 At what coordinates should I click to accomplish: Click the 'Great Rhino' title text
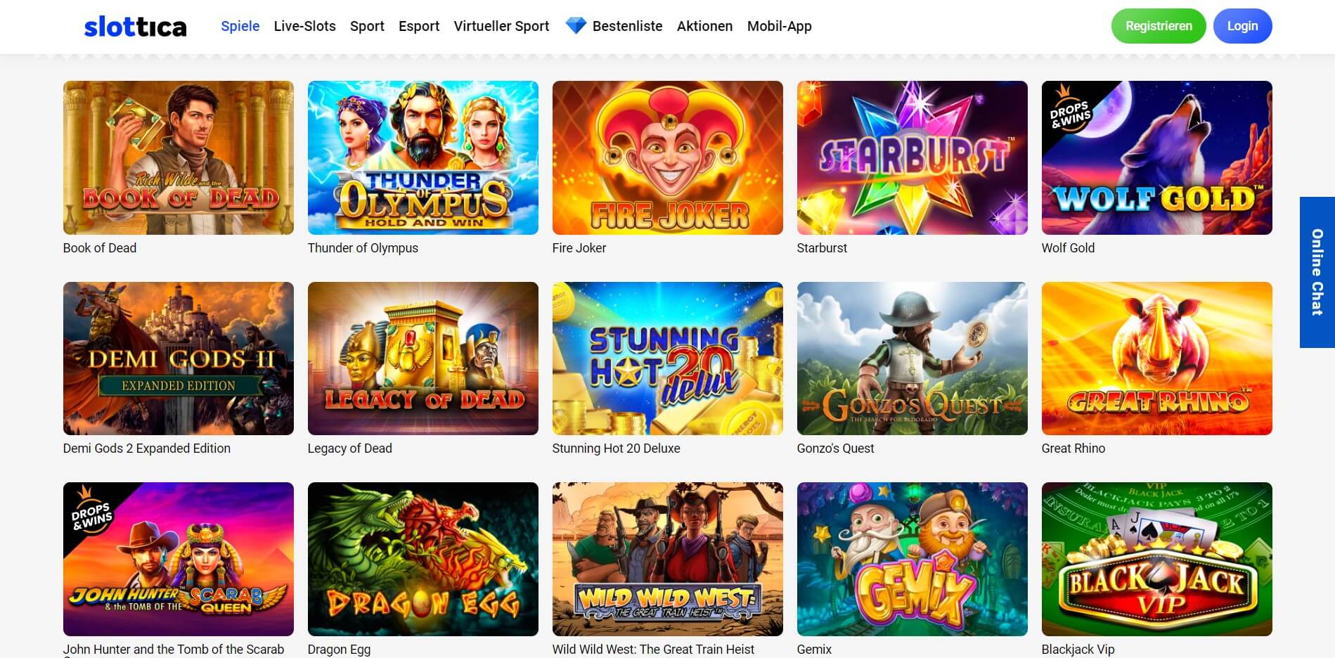point(1073,449)
